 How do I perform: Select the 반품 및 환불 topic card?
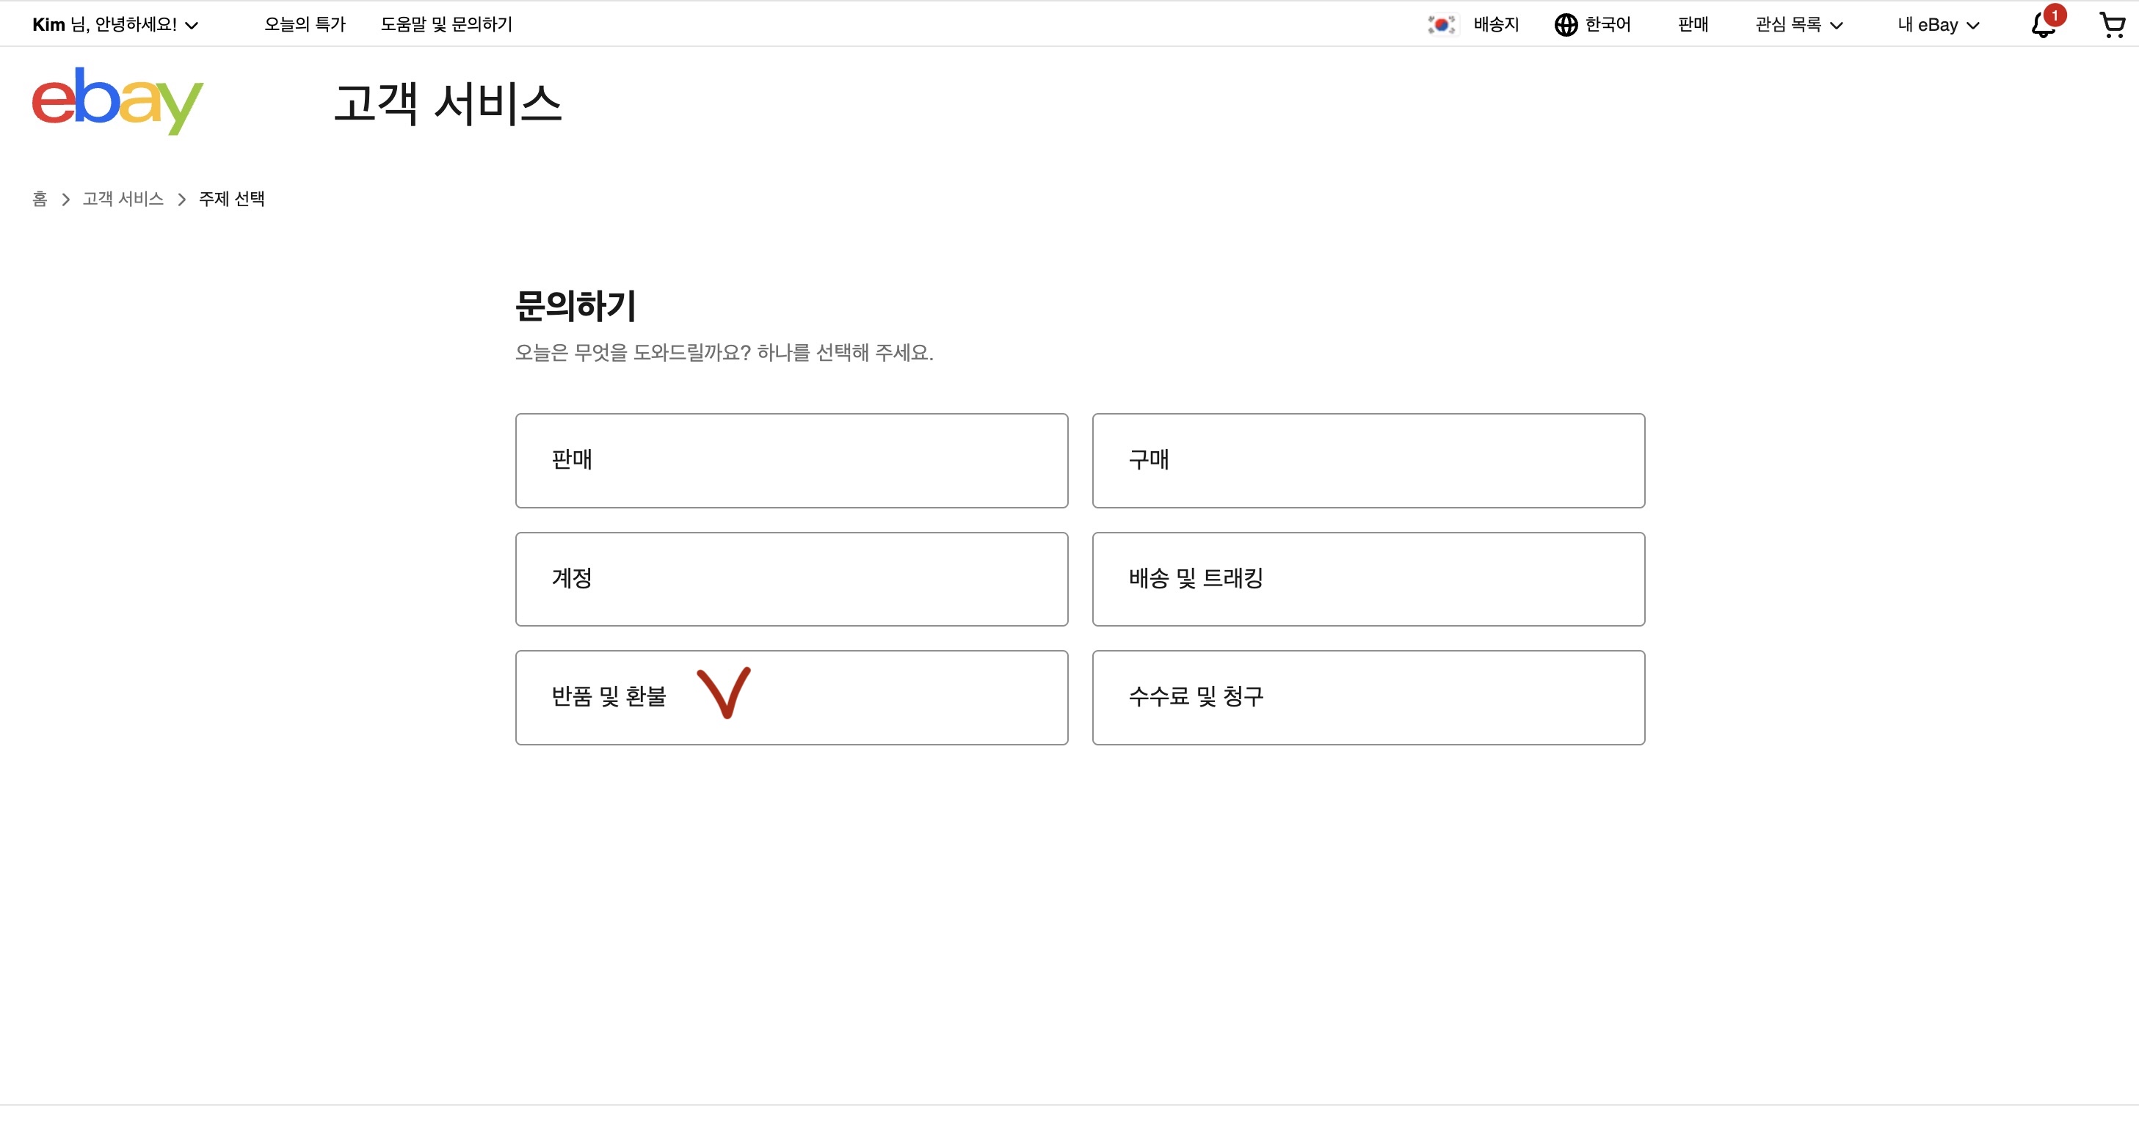click(x=791, y=697)
